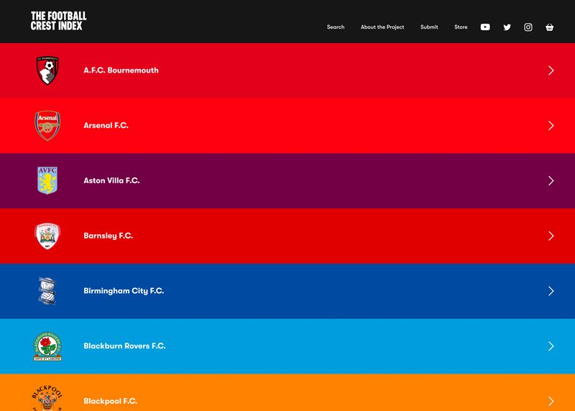Go to About the Project page

click(382, 27)
